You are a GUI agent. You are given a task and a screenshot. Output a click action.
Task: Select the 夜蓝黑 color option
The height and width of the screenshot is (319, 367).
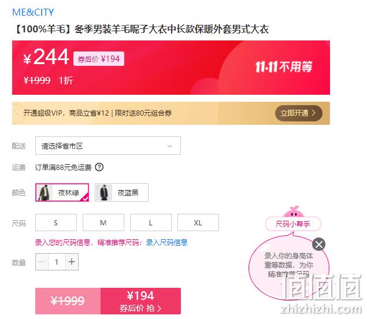coord(121,192)
